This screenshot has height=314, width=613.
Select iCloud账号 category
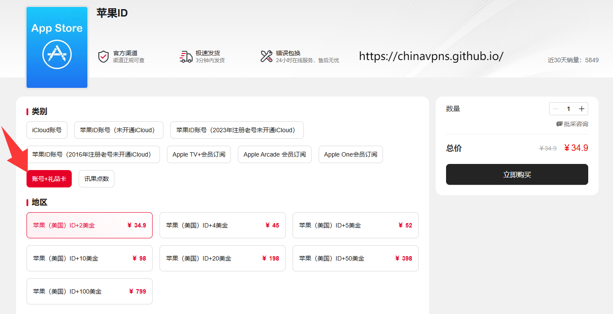[x=47, y=130]
